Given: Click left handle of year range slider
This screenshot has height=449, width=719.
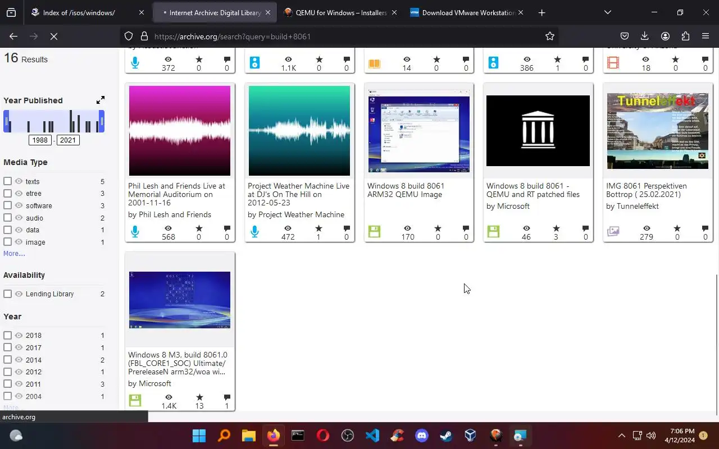Looking at the screenshot, I should pos(6,121).
